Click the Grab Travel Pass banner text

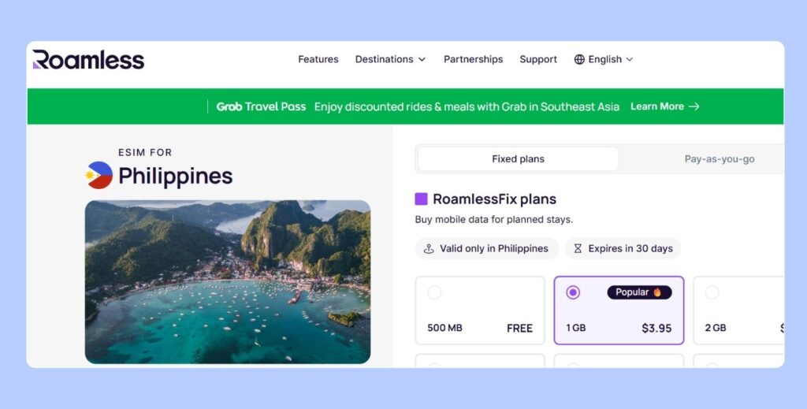coord(261,107)
